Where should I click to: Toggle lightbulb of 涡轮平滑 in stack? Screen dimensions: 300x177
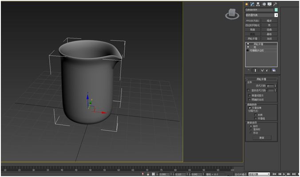[x=248, y=44]
